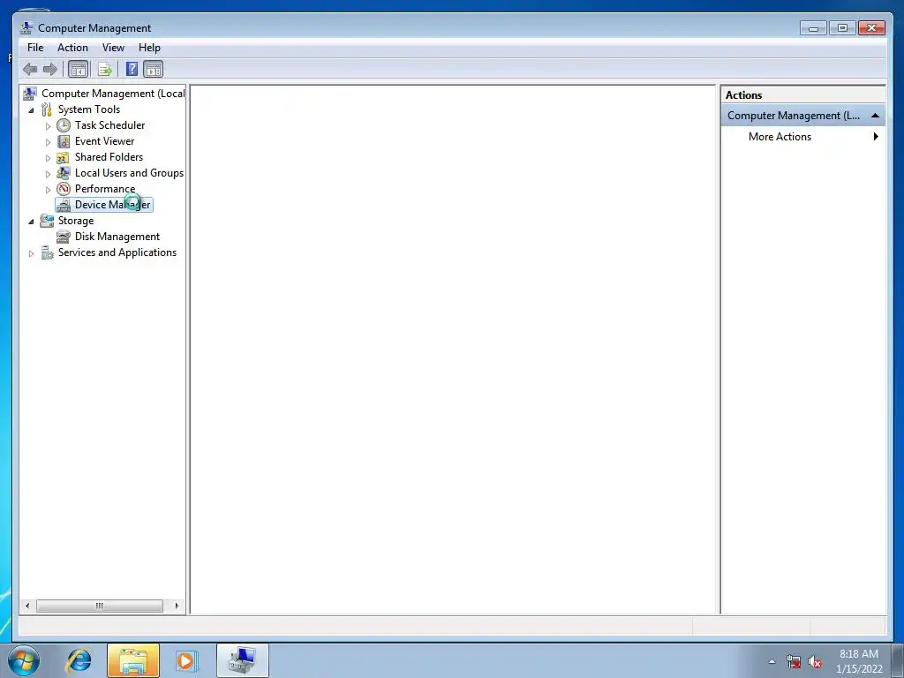Select Performance in tree
This screenshot has height=678, width=904.
point(105,189)
